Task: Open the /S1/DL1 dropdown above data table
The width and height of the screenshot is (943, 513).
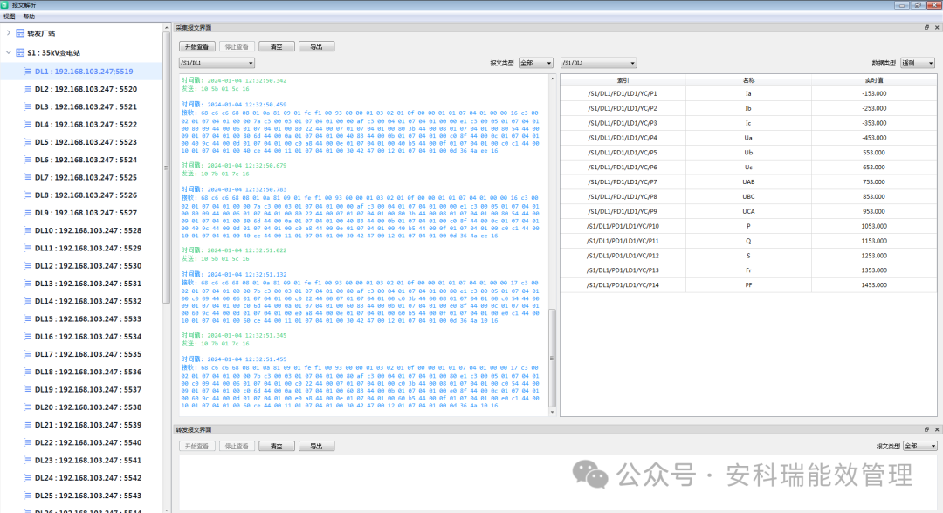Action: pyautogui.click(x=598, y=63)
